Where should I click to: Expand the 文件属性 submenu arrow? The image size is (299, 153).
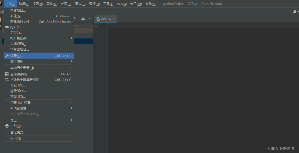point(71,61)
